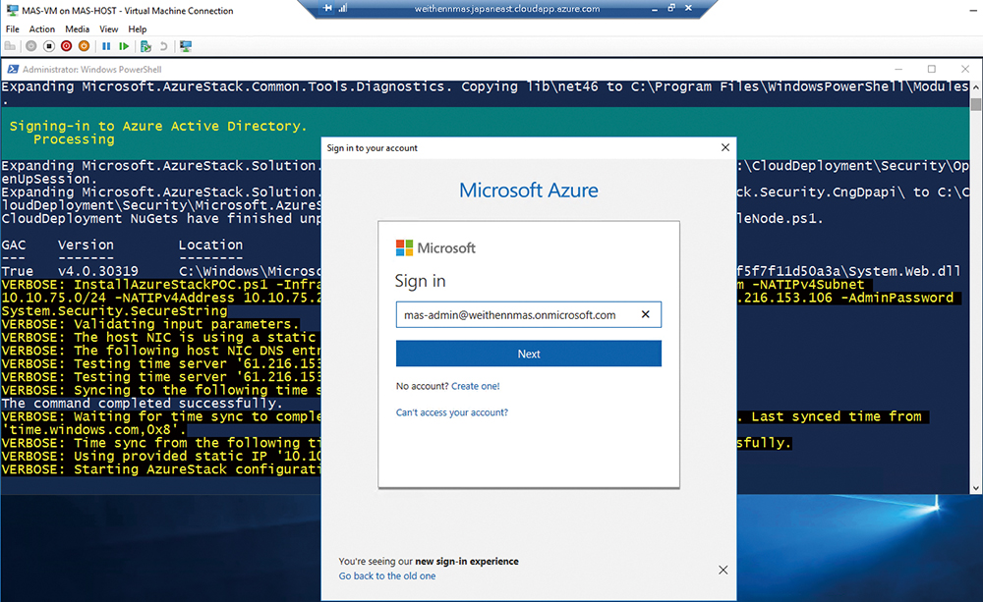Pause the virtual machine

click(x=106, y=46)
